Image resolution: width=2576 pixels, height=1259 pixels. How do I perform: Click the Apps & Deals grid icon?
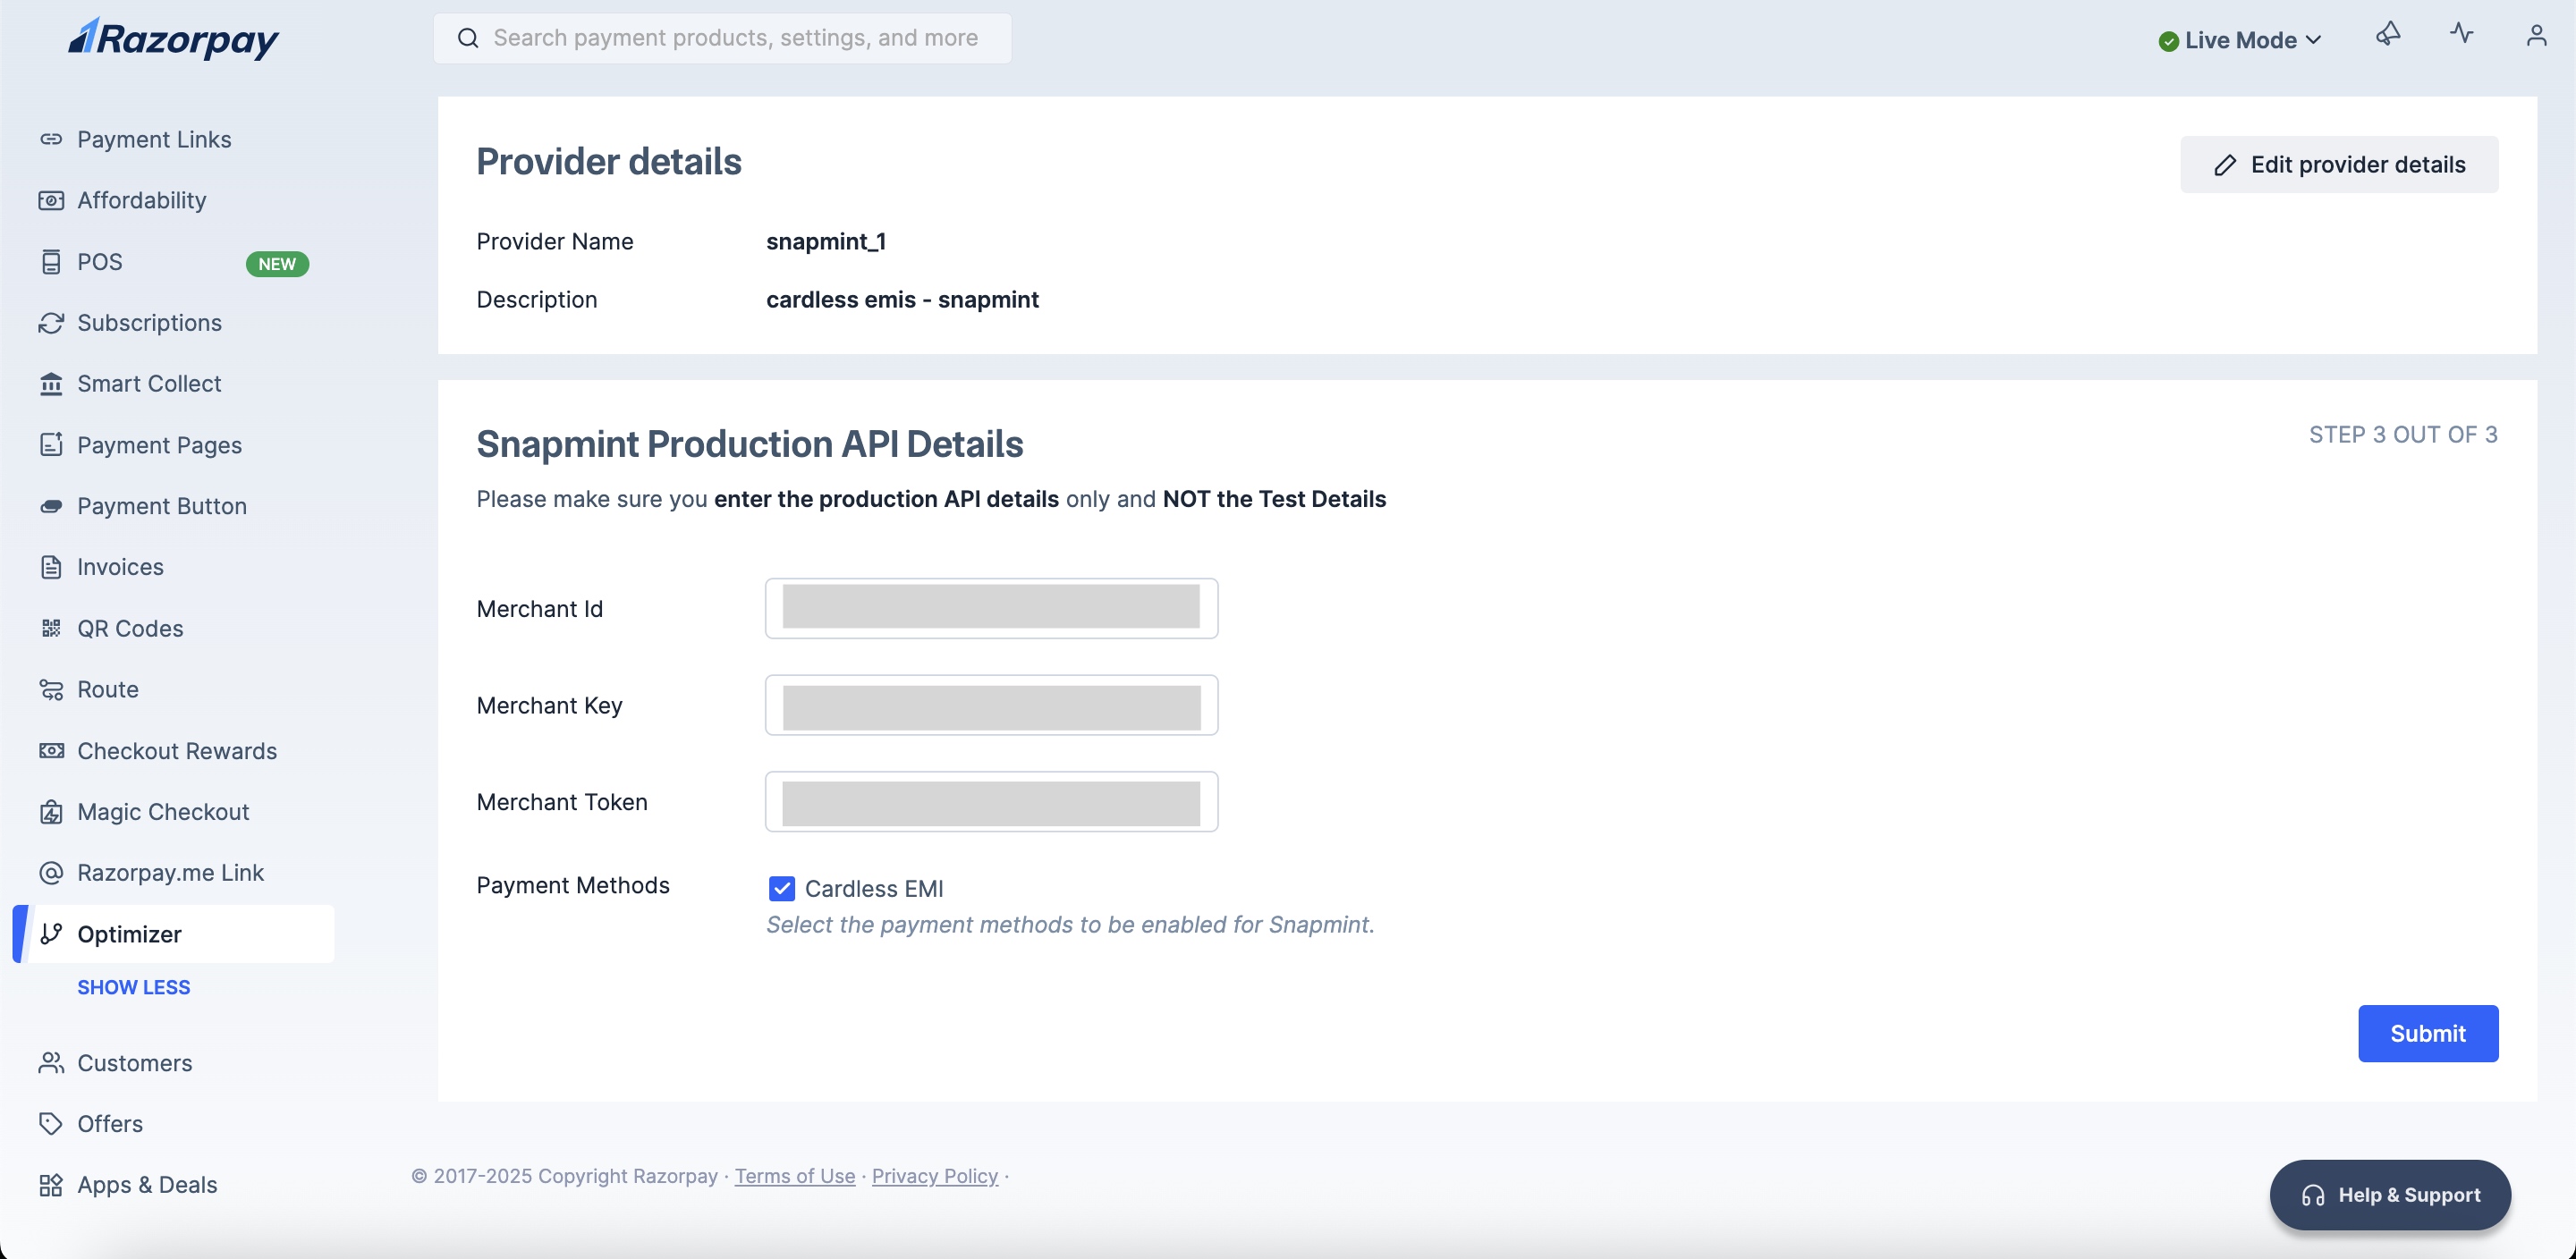(x=51, y=1185)
